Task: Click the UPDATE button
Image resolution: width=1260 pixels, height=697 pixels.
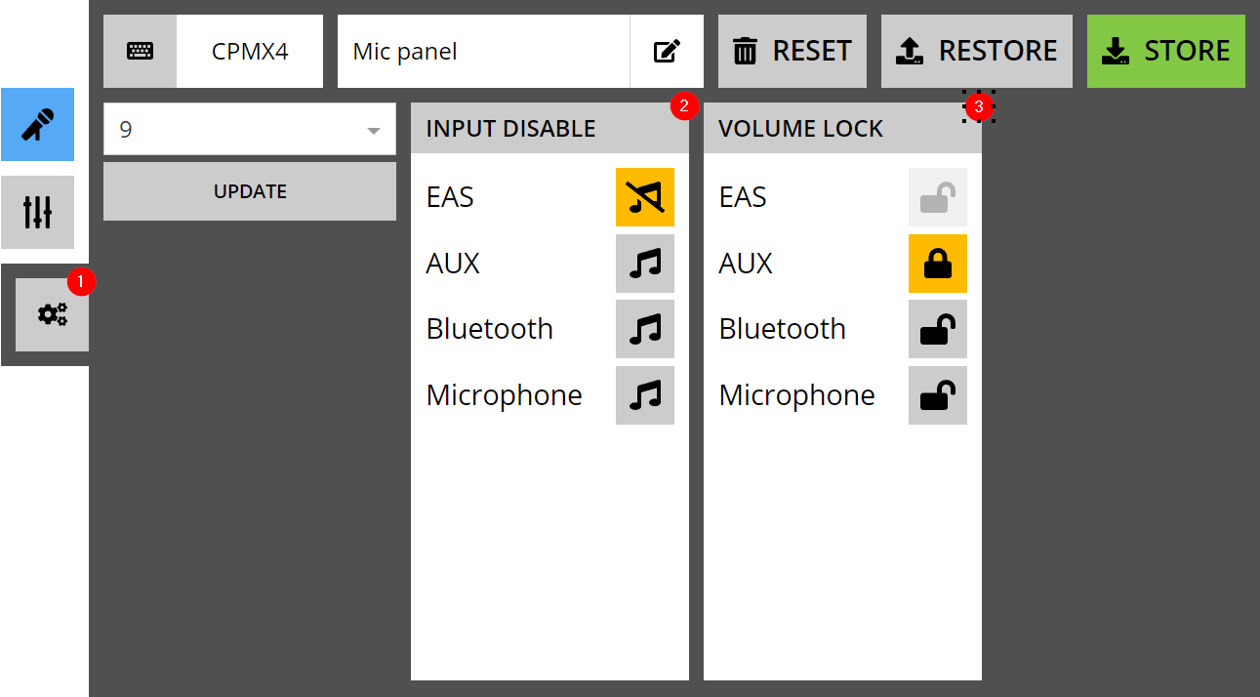Action: pos(250,191)
